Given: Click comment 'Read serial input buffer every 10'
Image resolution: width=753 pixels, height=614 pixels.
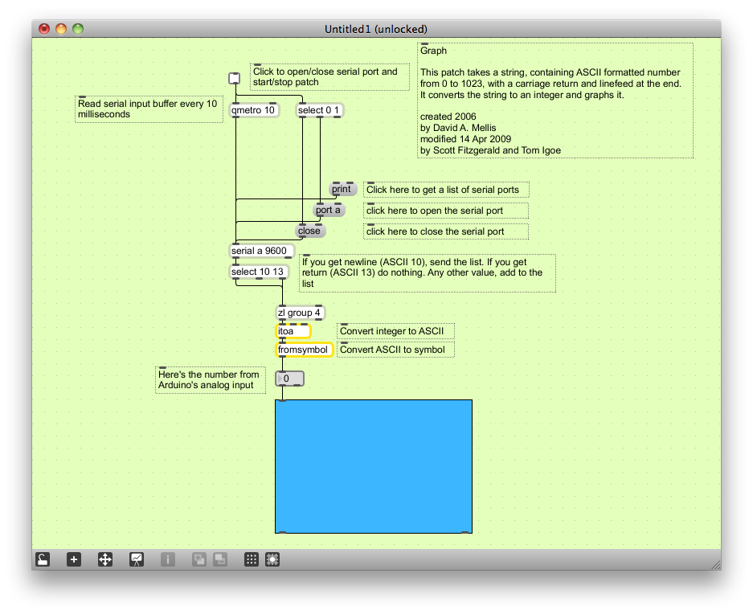Looking at the screenshot, I should pyautogui.click(x=149, y=109).
